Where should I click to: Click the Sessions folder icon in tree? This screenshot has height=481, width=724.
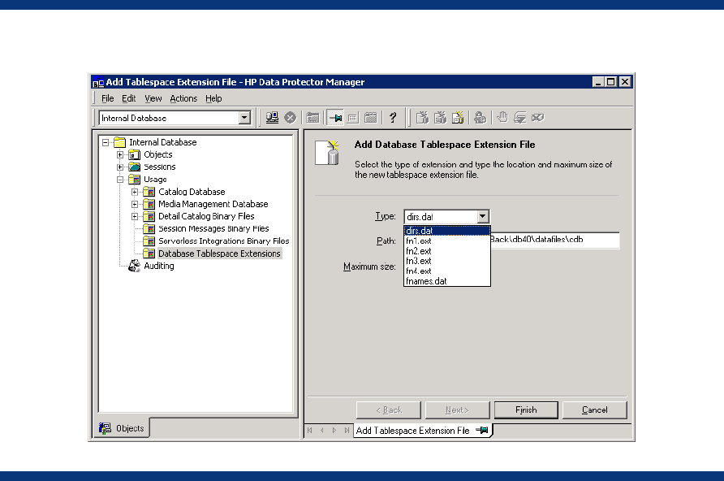pyautogui.click(x=135, y=167)
